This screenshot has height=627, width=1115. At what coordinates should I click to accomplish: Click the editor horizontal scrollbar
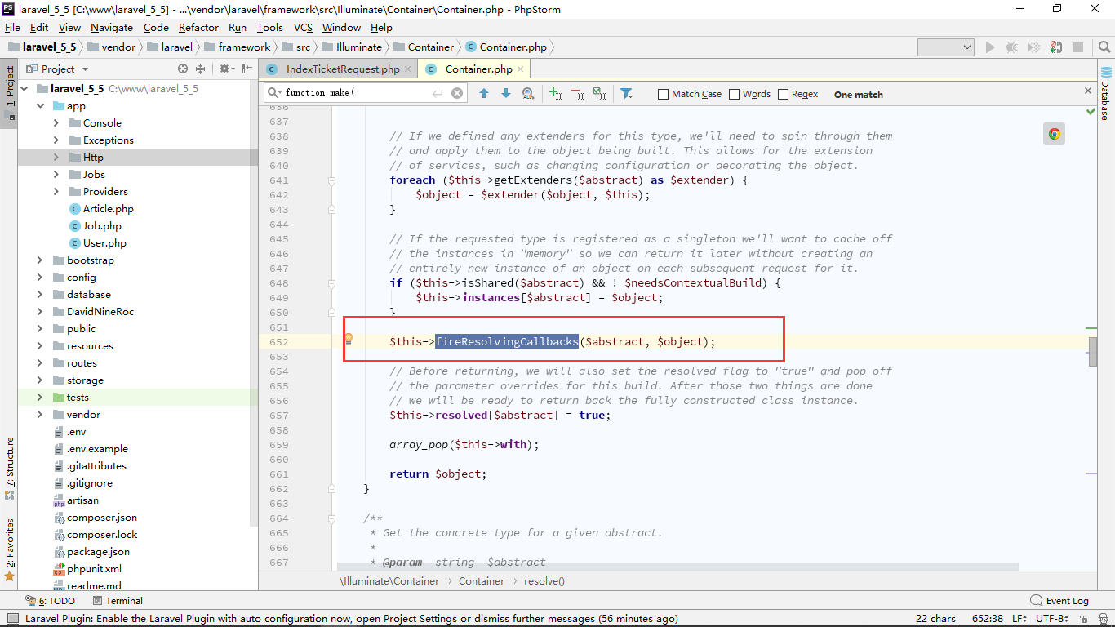coord(677,567)
